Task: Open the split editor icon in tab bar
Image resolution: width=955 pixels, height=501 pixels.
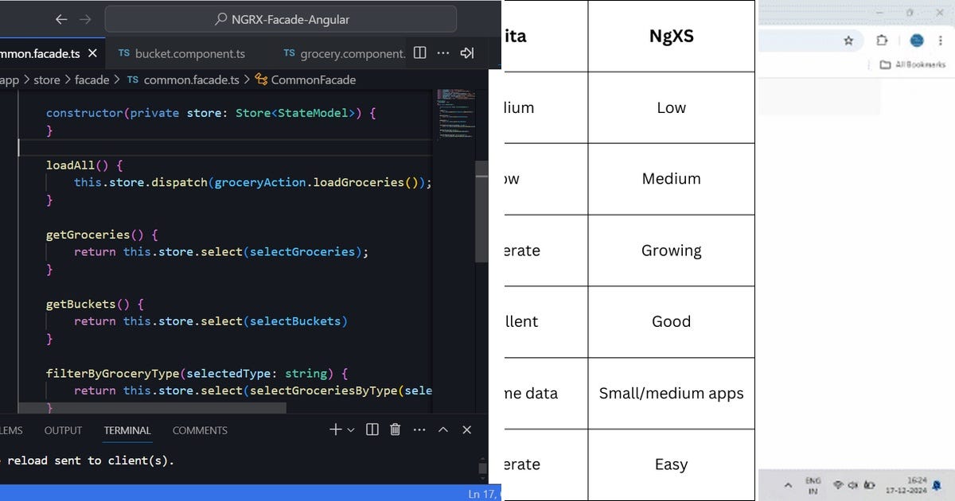Action: click(419, 53)
